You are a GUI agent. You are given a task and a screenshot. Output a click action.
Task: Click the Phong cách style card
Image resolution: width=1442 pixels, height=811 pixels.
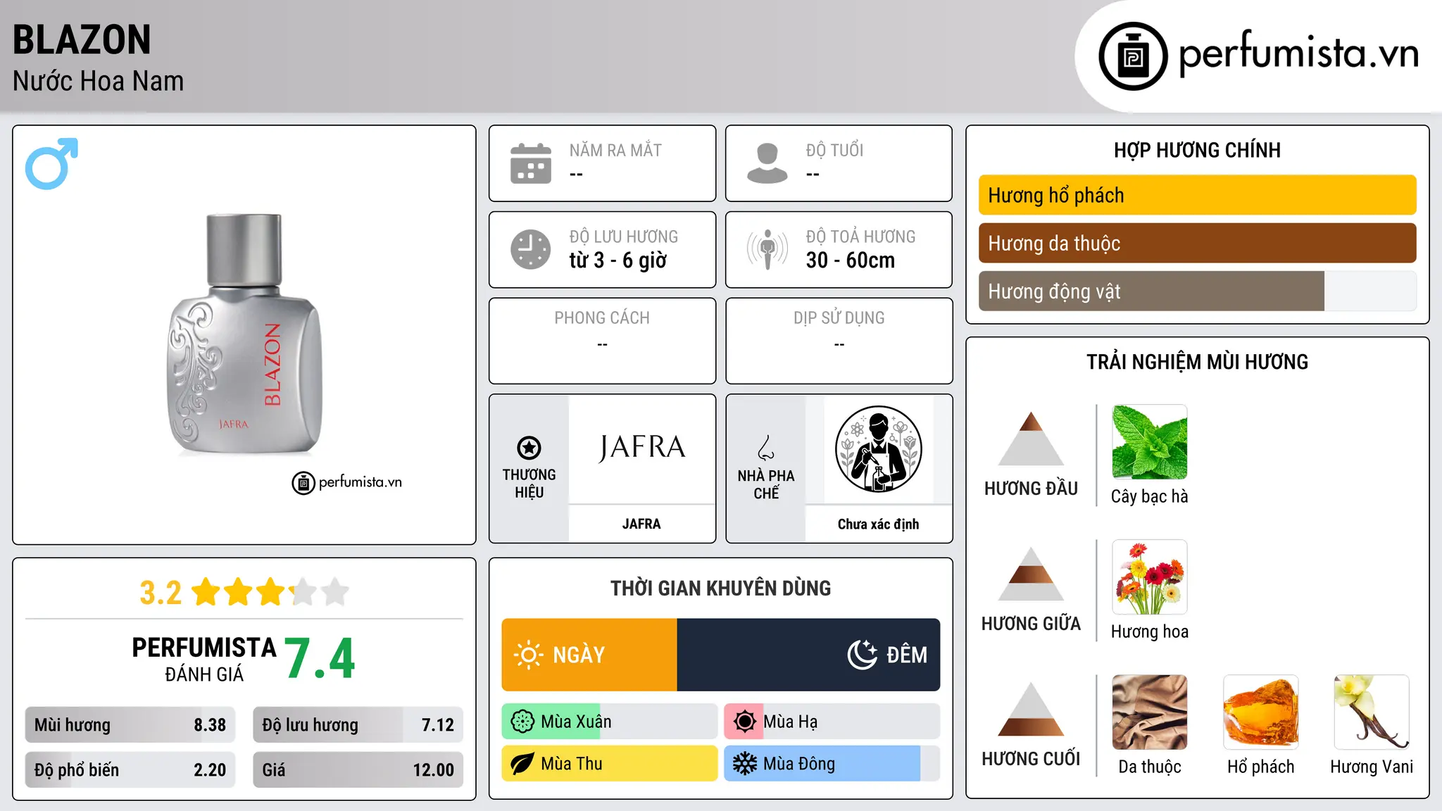(x=602, y=341)
